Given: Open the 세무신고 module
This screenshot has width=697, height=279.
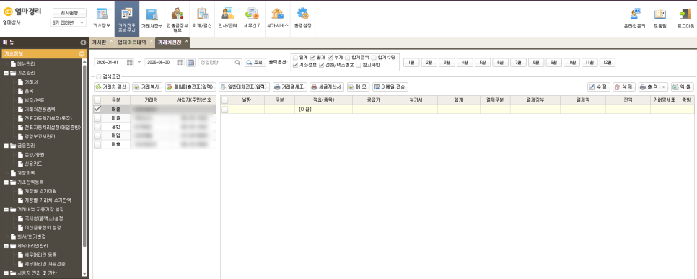Looking at the screenshot, I should coord(252,18).
